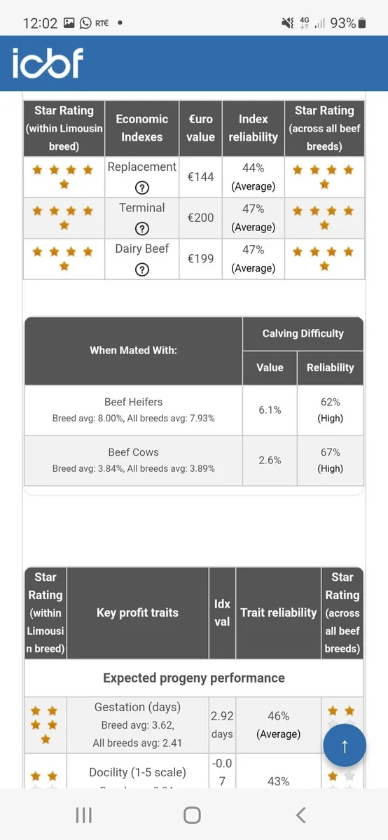Image resolution: width=388 pixels, height=840 pixels.
Task: Tap image notification icon in status bar
Action: pyautogui.click(x=69, y=23)
